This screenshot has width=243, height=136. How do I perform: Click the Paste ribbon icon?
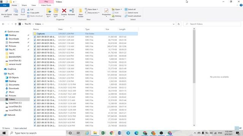23,11
